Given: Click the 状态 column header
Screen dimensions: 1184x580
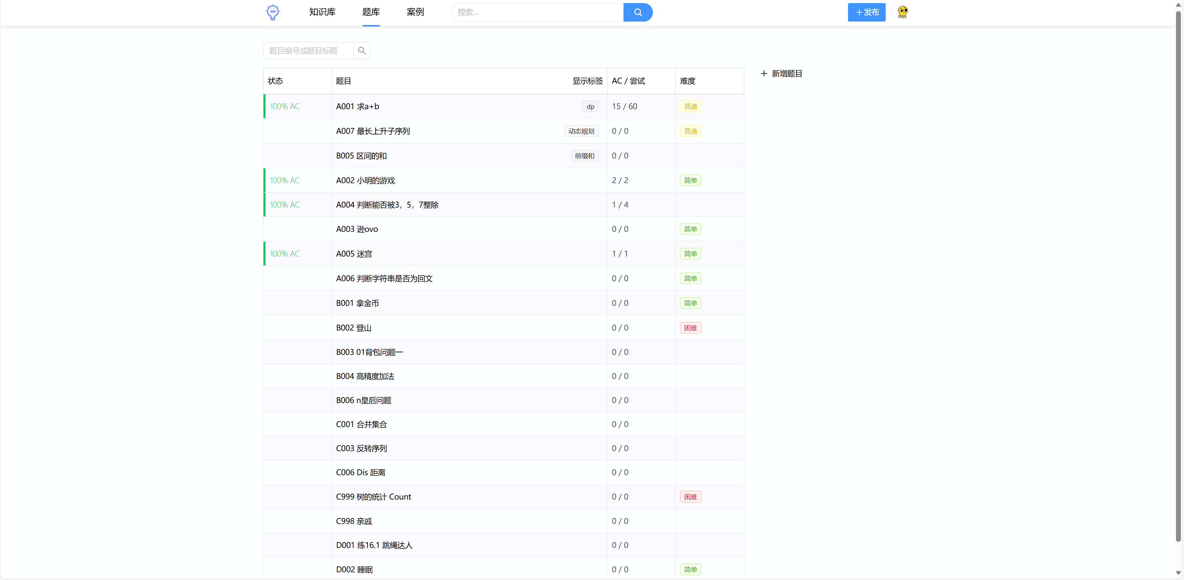Looking at the screenshot, I should [x=275, y=81].
